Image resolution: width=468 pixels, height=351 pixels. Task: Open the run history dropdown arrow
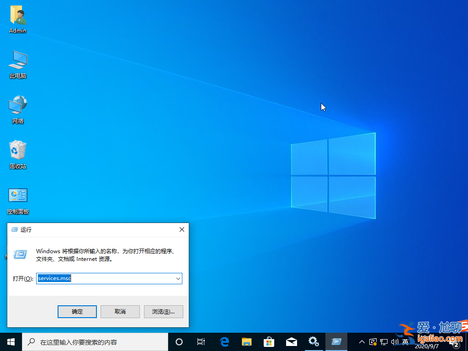click(x=178, y=278)
